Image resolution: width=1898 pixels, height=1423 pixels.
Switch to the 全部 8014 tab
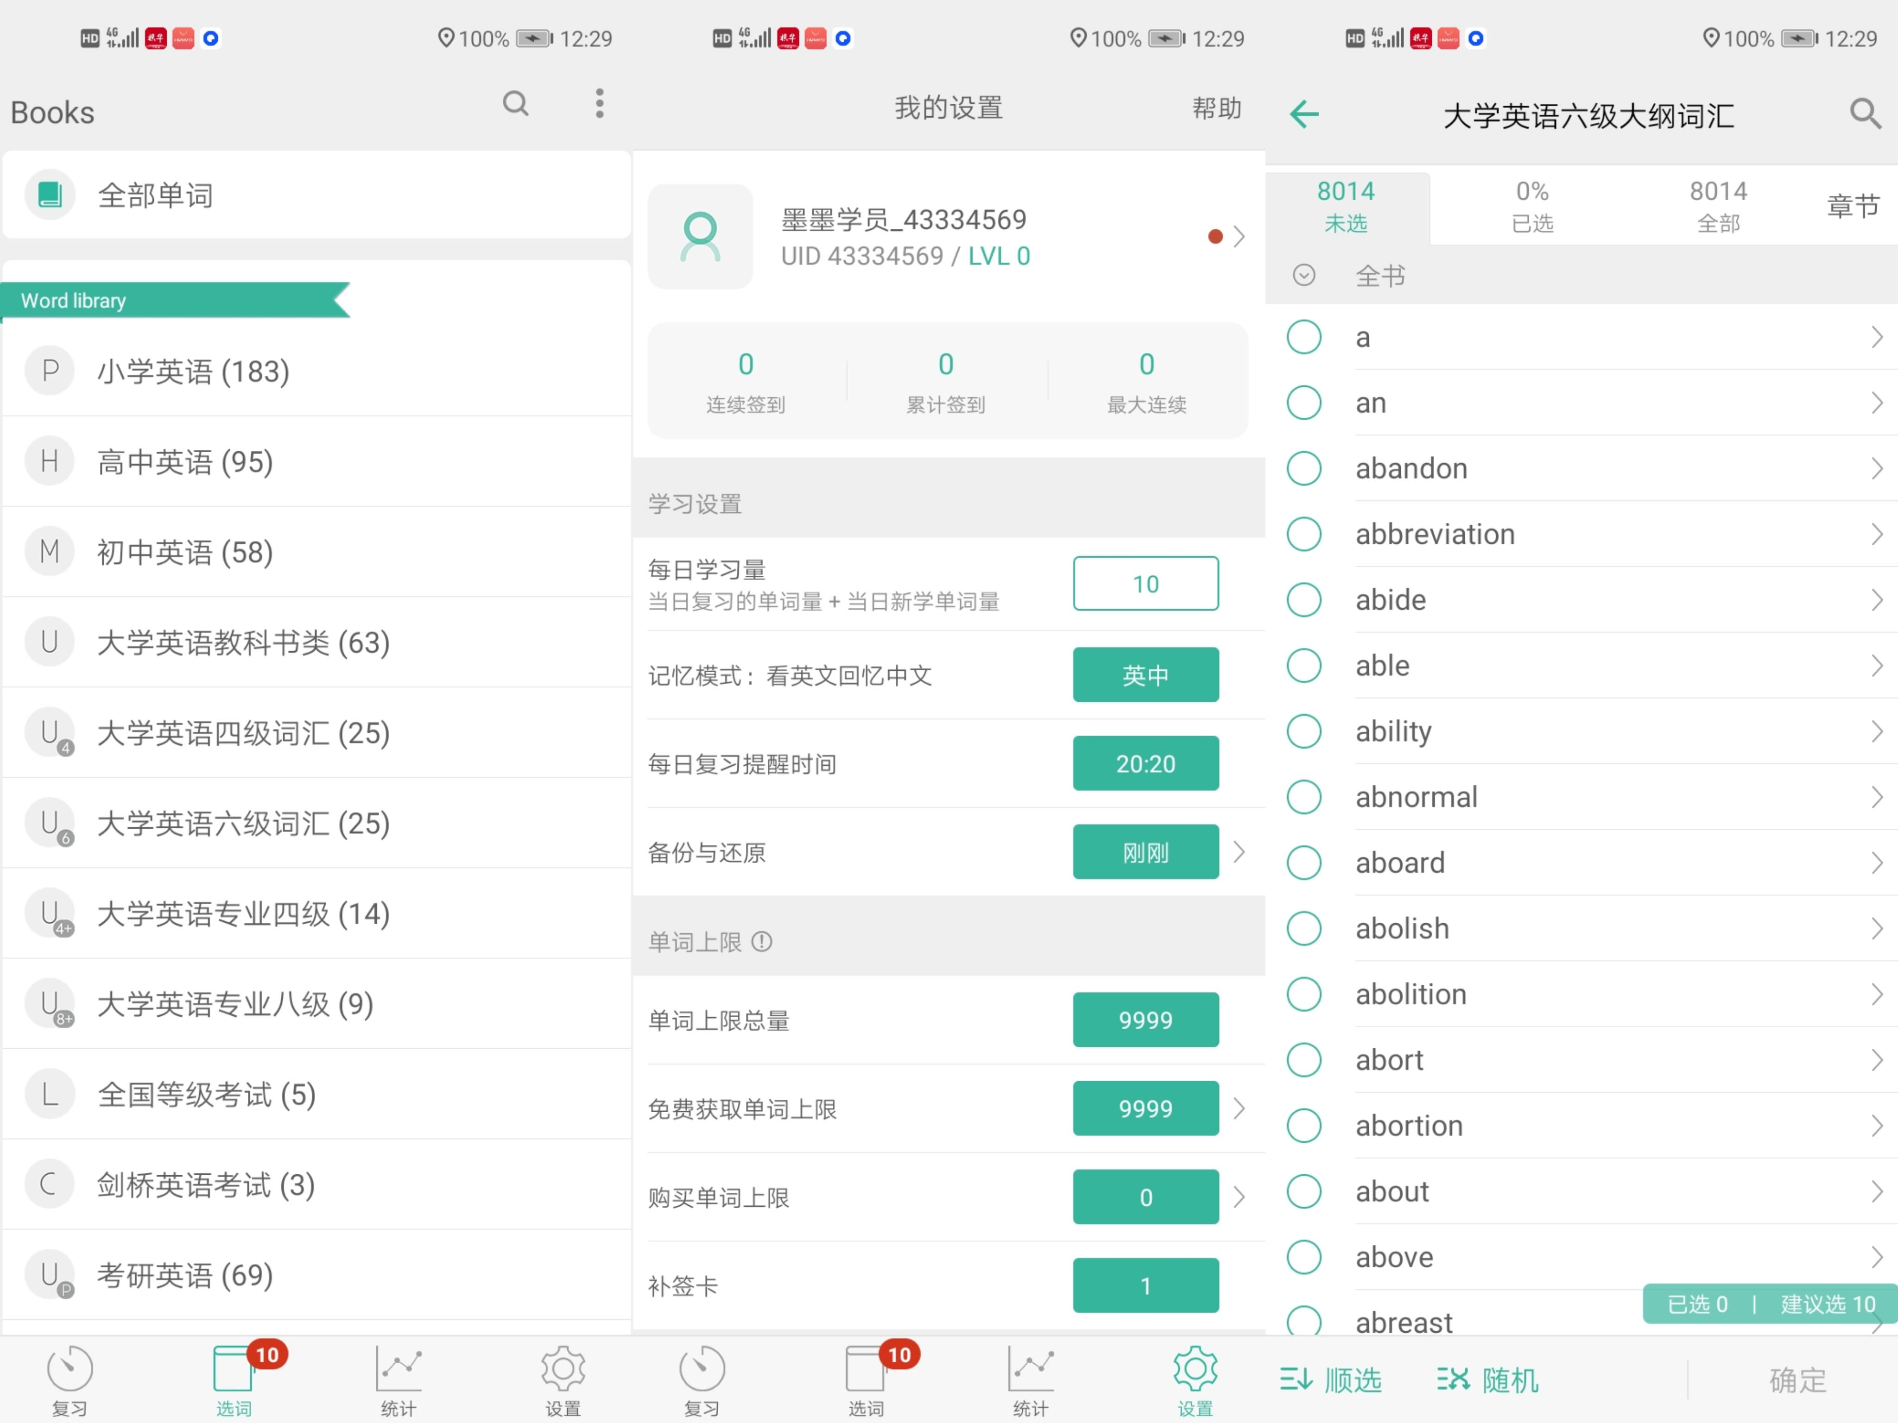[x=1718, y=206]
